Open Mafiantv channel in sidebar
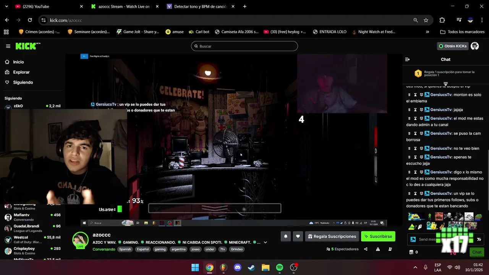 (32, 217)
